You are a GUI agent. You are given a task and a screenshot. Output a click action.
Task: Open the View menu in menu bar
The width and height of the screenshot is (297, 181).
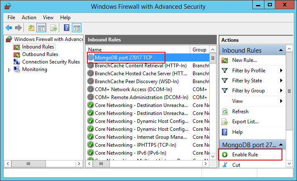click(x=48, y=18)
